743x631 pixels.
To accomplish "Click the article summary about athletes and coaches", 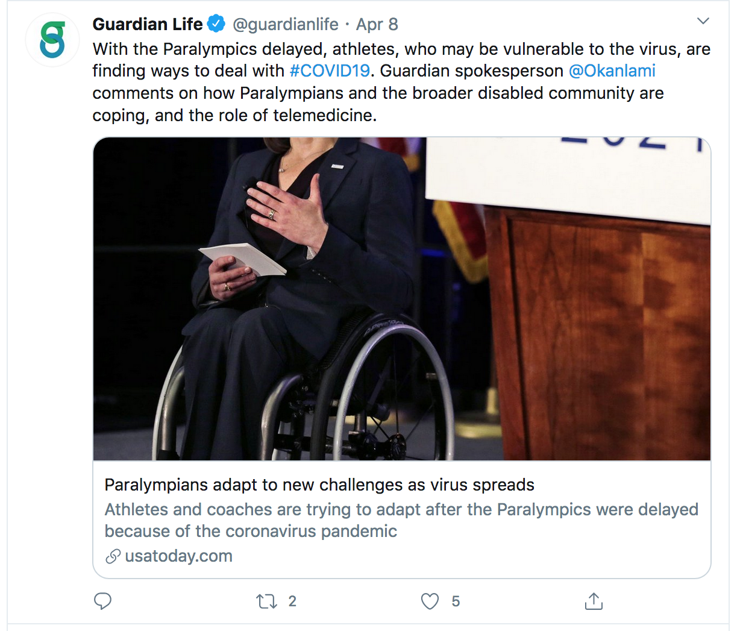I will pos(401,520).
